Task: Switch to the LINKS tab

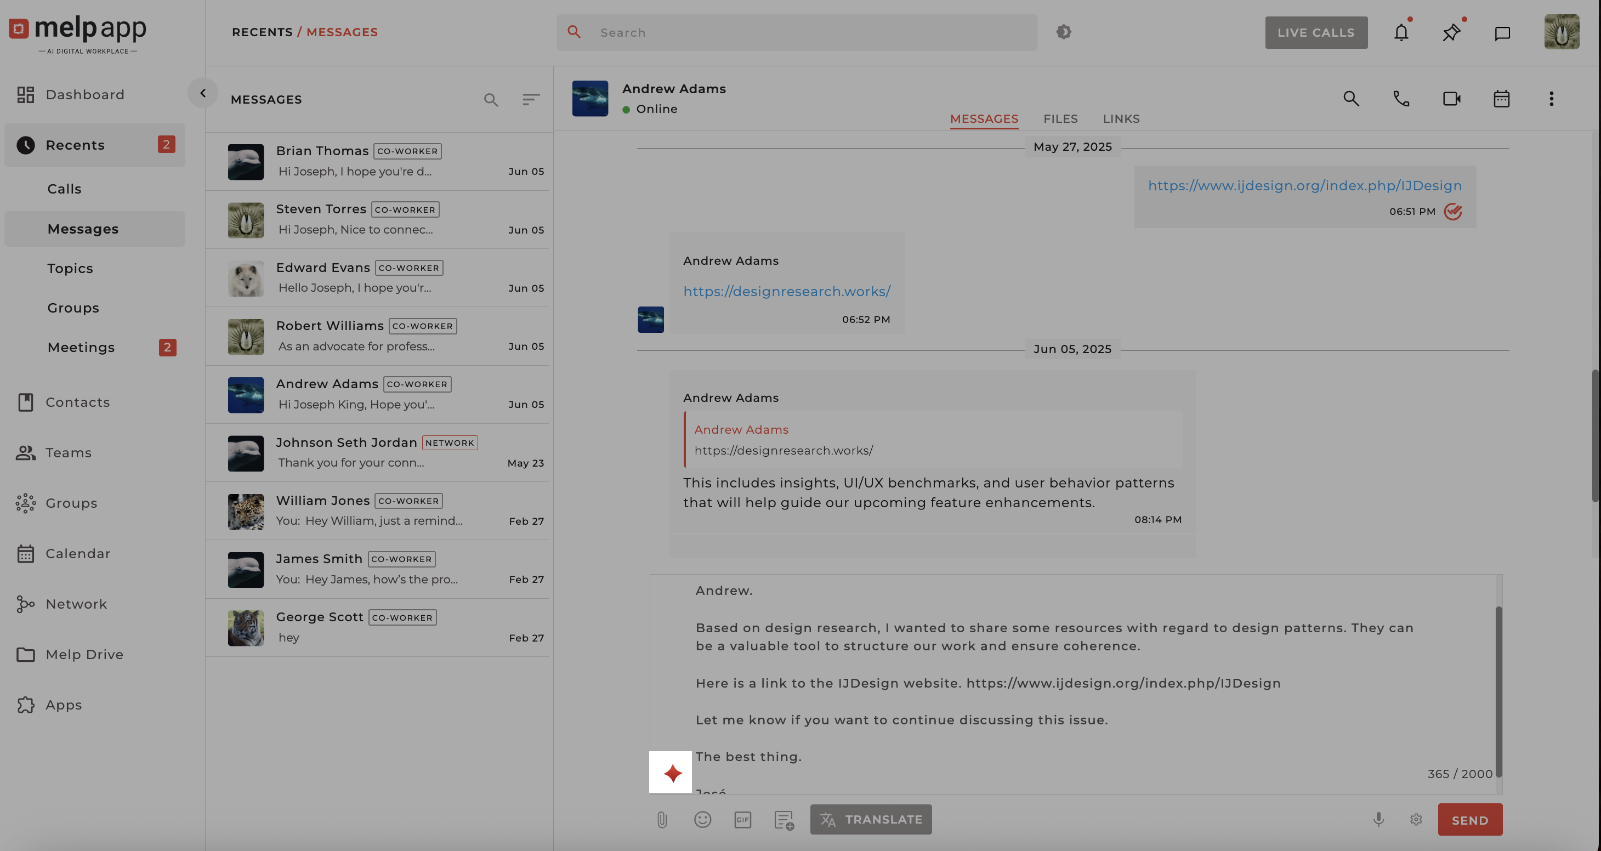Action: (1121, 119)
